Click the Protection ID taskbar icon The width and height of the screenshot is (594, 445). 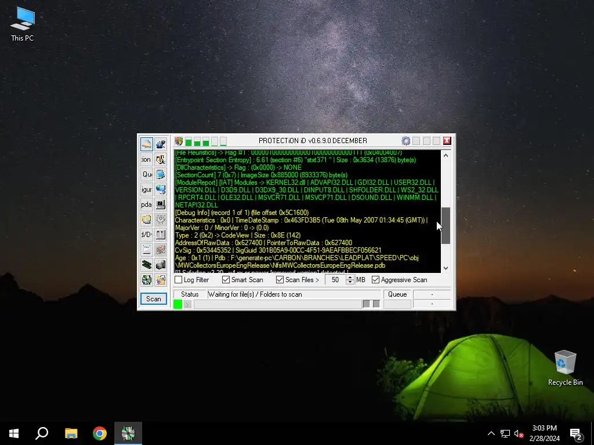(x=128, y=433)
